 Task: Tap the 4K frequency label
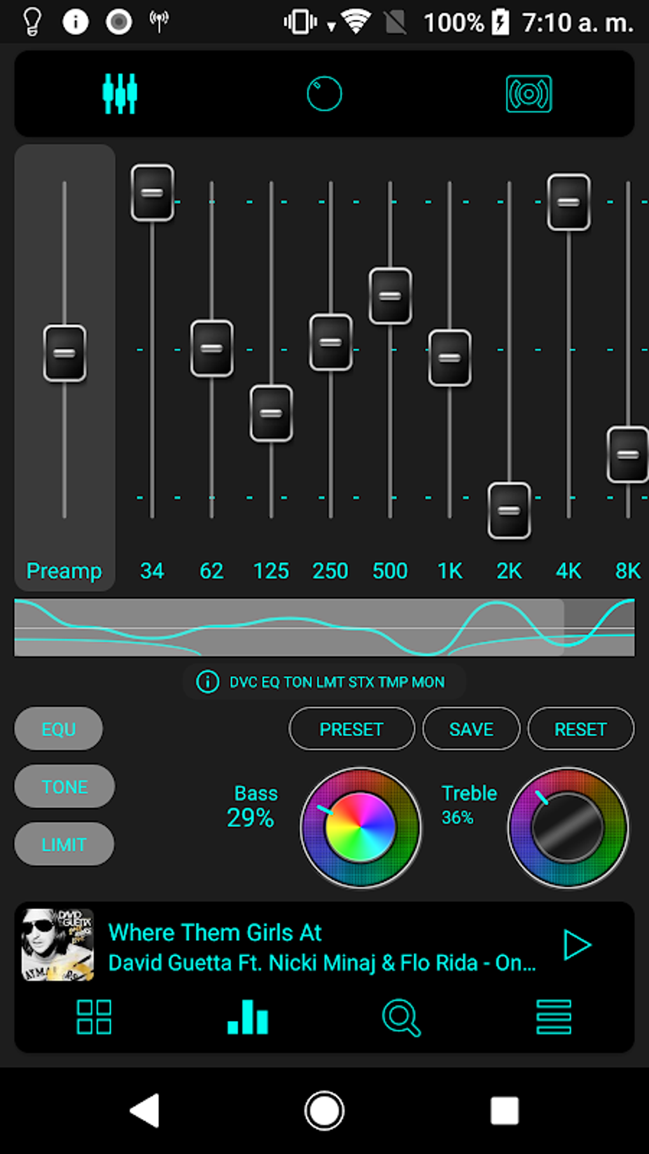click(569, 571)
